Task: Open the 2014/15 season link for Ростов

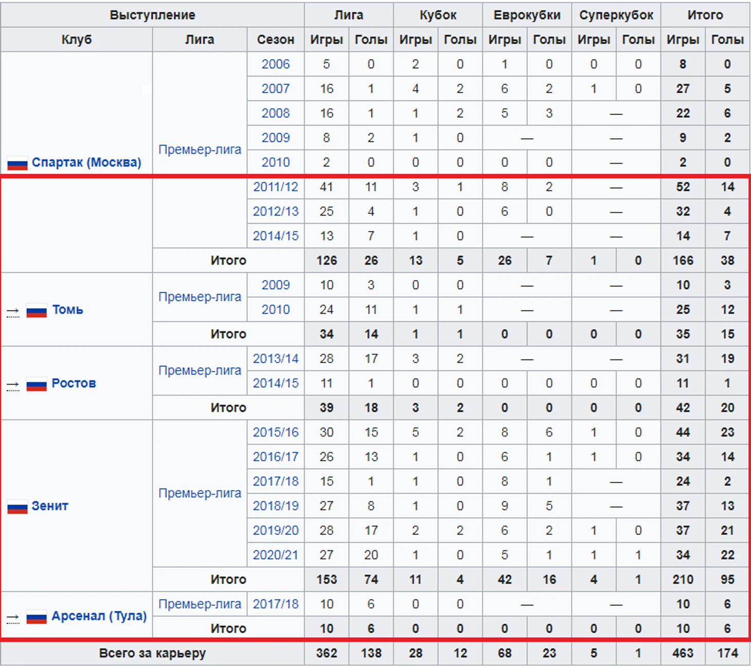Action: click(276, 383)
